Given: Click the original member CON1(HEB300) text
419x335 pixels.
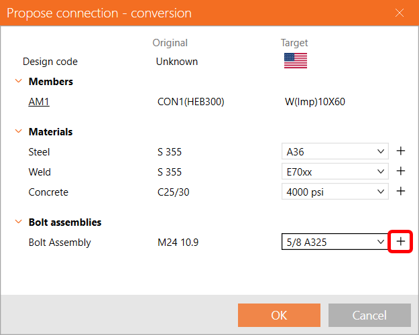Looking at the screenshot, I should pos(190,102).
